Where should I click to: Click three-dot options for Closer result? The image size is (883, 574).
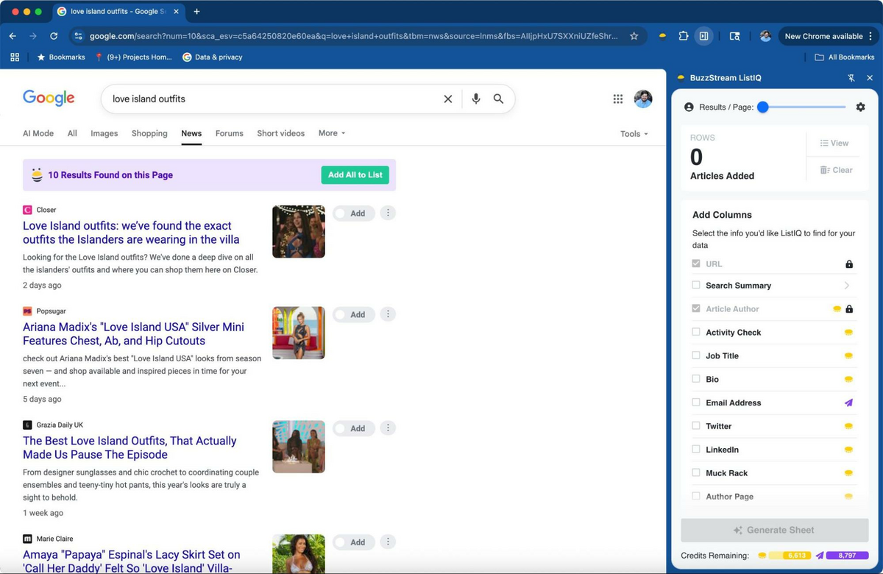click(389, 213)
